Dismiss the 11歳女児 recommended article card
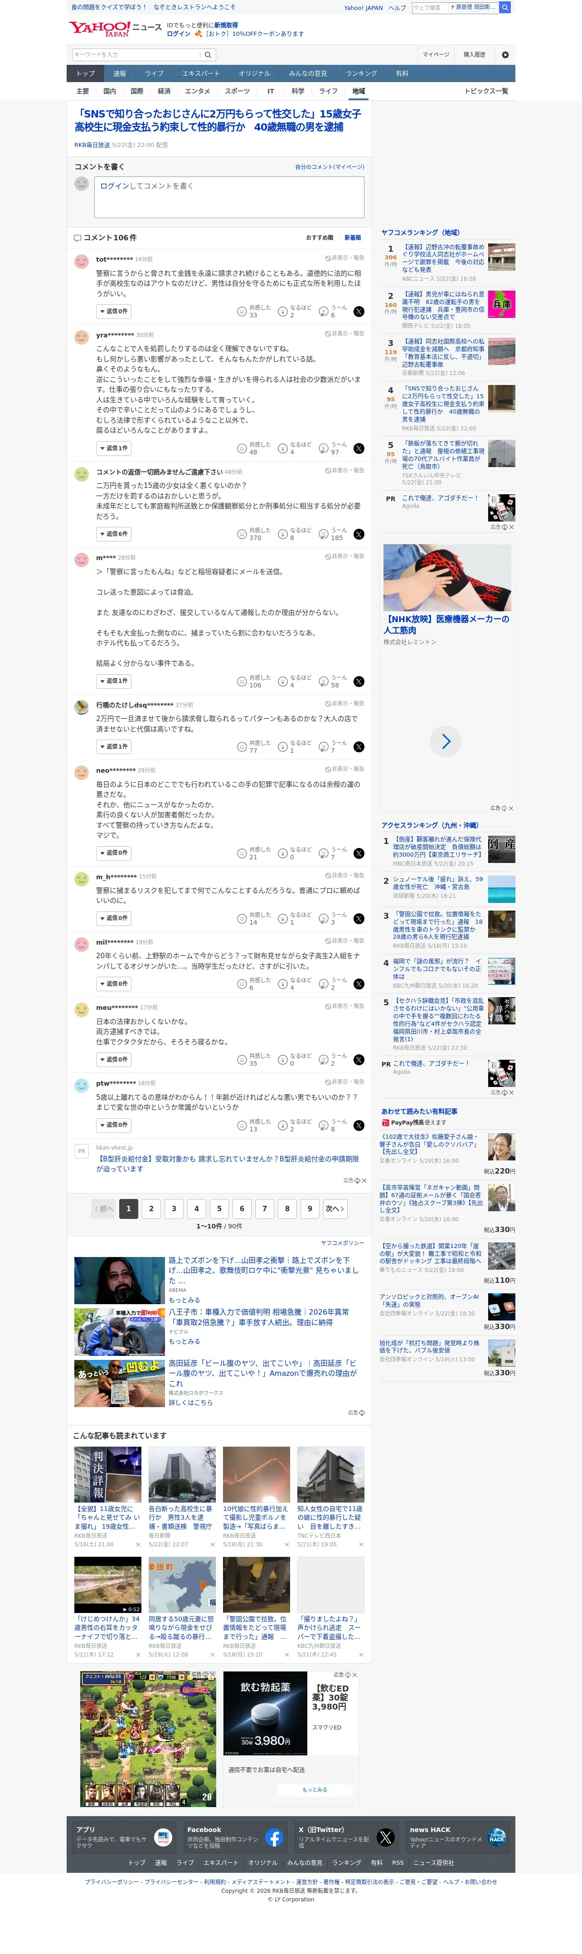This screenshot has width=582, height=1954. (138, 1545)
